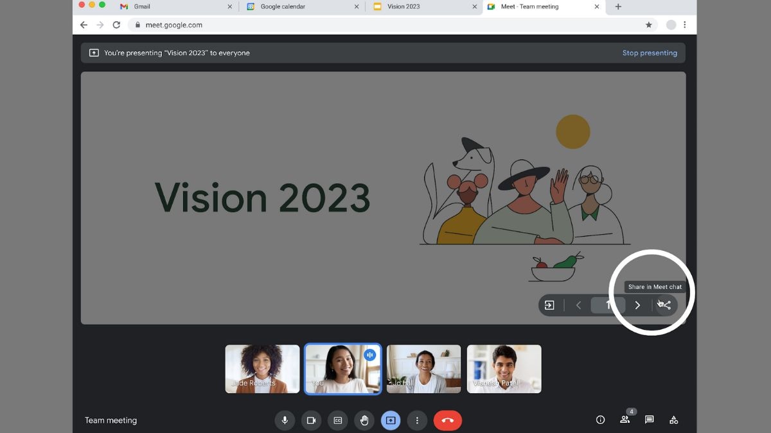Click the Gmail favicon in tab
Viewport: 771px width, 433px height.
click(124, 6)
